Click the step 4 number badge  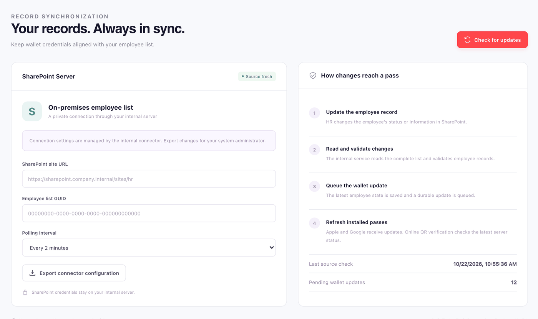(x=314, y=224)
